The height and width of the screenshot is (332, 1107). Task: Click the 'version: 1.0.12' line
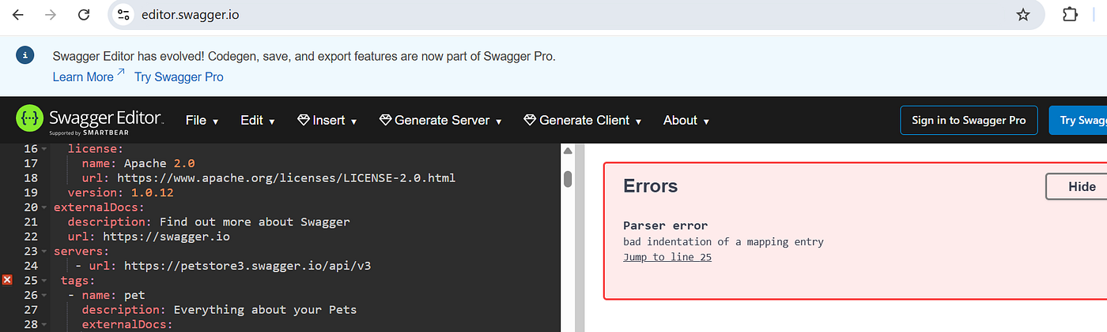(x=120, y=192)
